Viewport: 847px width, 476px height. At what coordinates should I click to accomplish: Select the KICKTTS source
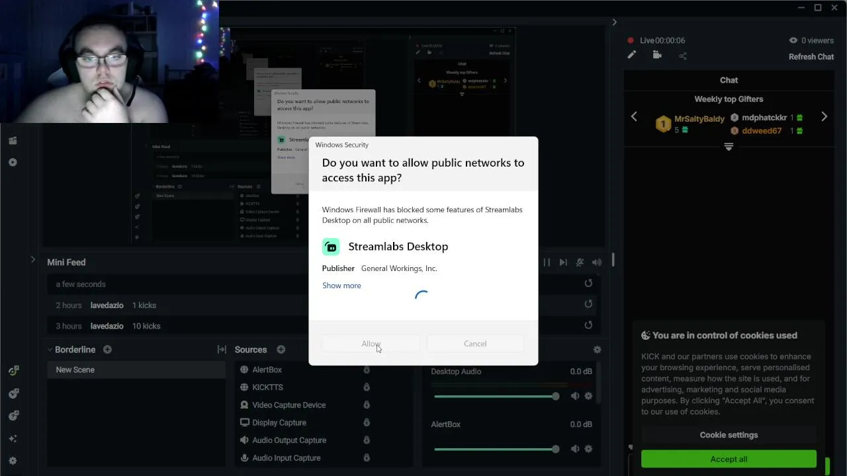pos(267,387)
